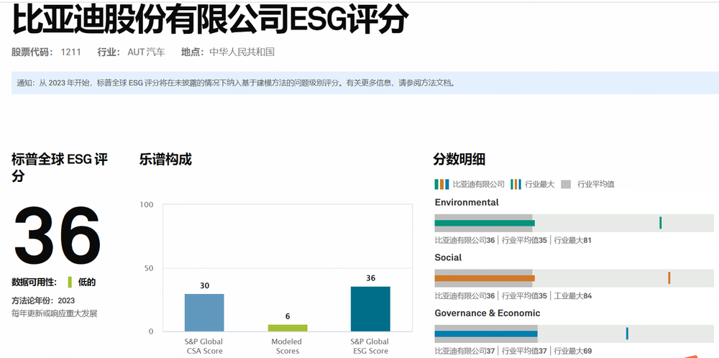Click the stock code 1211 text

coord(70,52)
